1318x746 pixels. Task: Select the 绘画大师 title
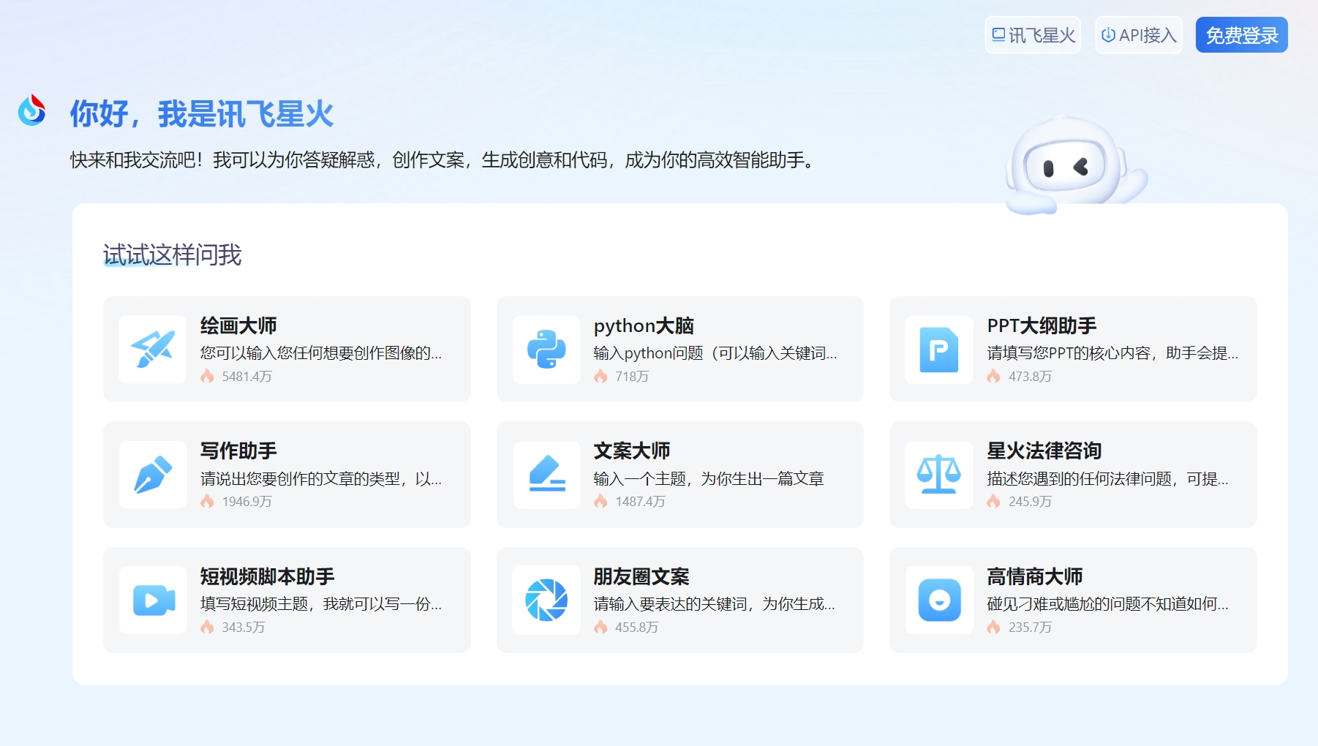pos(238,325)
